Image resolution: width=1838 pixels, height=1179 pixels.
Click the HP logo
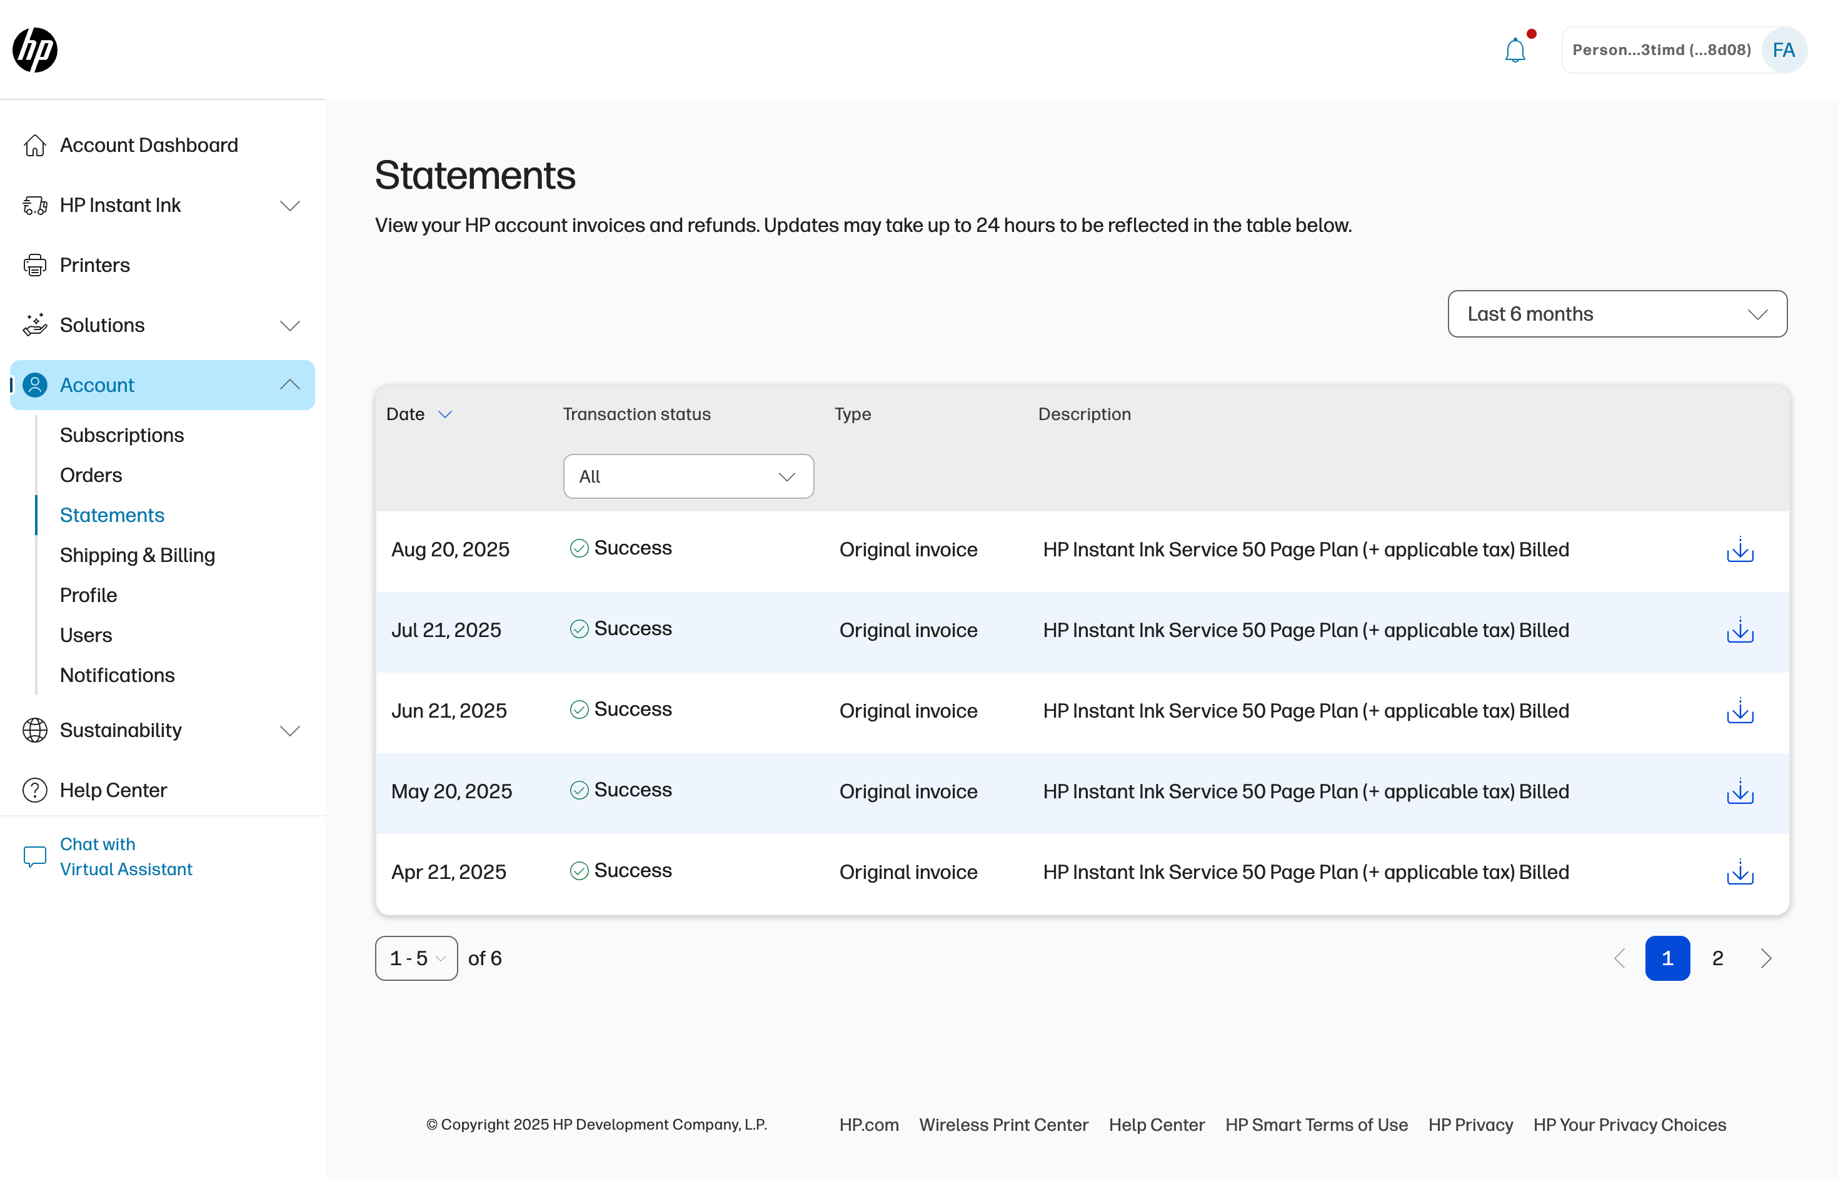(x=35, y=50)
